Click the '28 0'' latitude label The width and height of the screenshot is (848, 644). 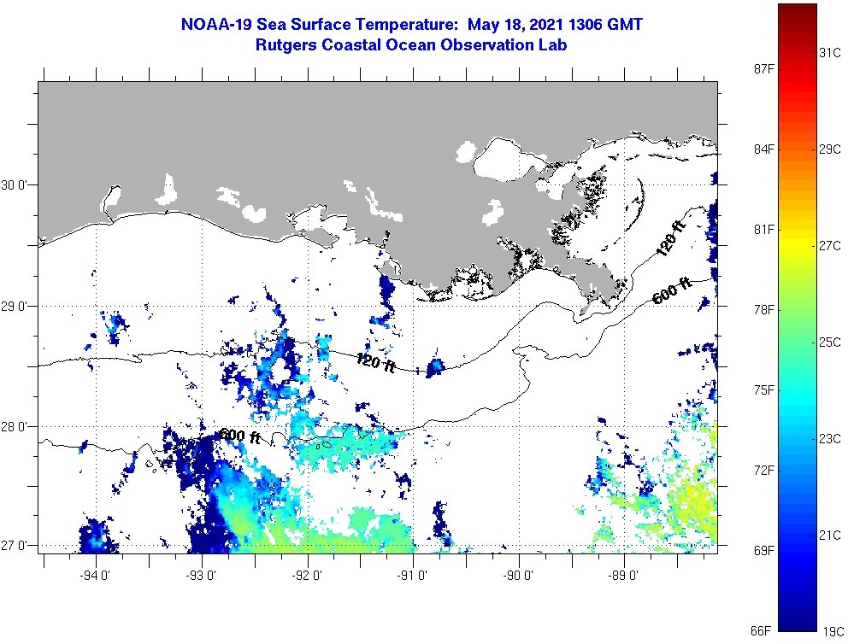coord(13,427)
